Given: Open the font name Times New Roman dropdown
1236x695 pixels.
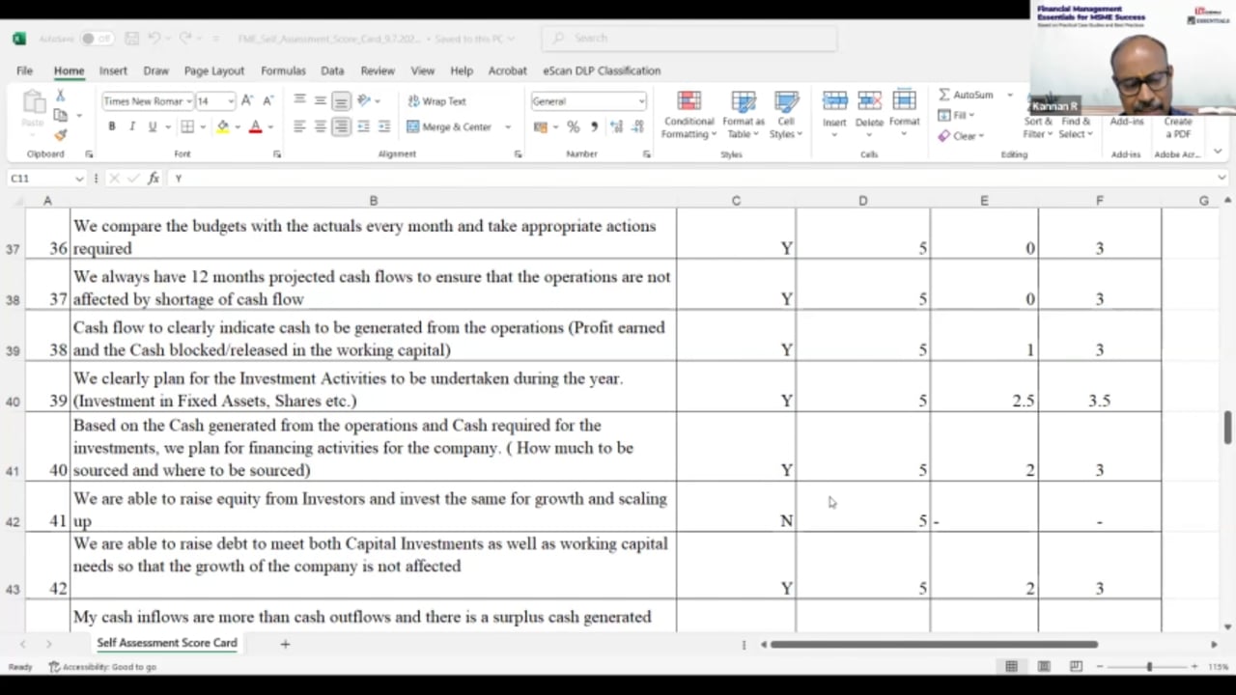Looking at the screenshot, I should (189, 101).
